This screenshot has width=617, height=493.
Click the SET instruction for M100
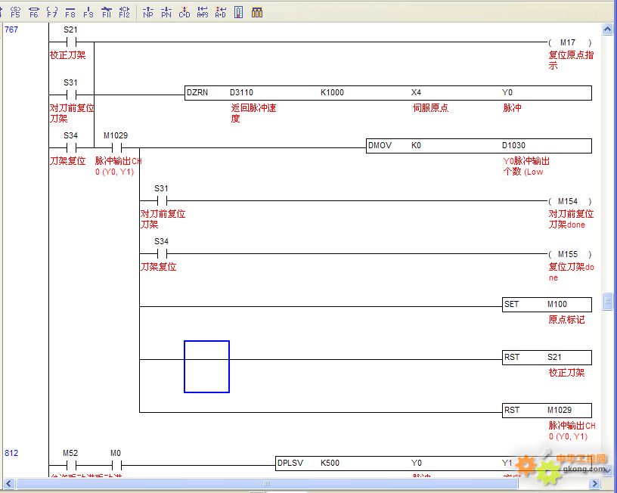click(512, 304)
